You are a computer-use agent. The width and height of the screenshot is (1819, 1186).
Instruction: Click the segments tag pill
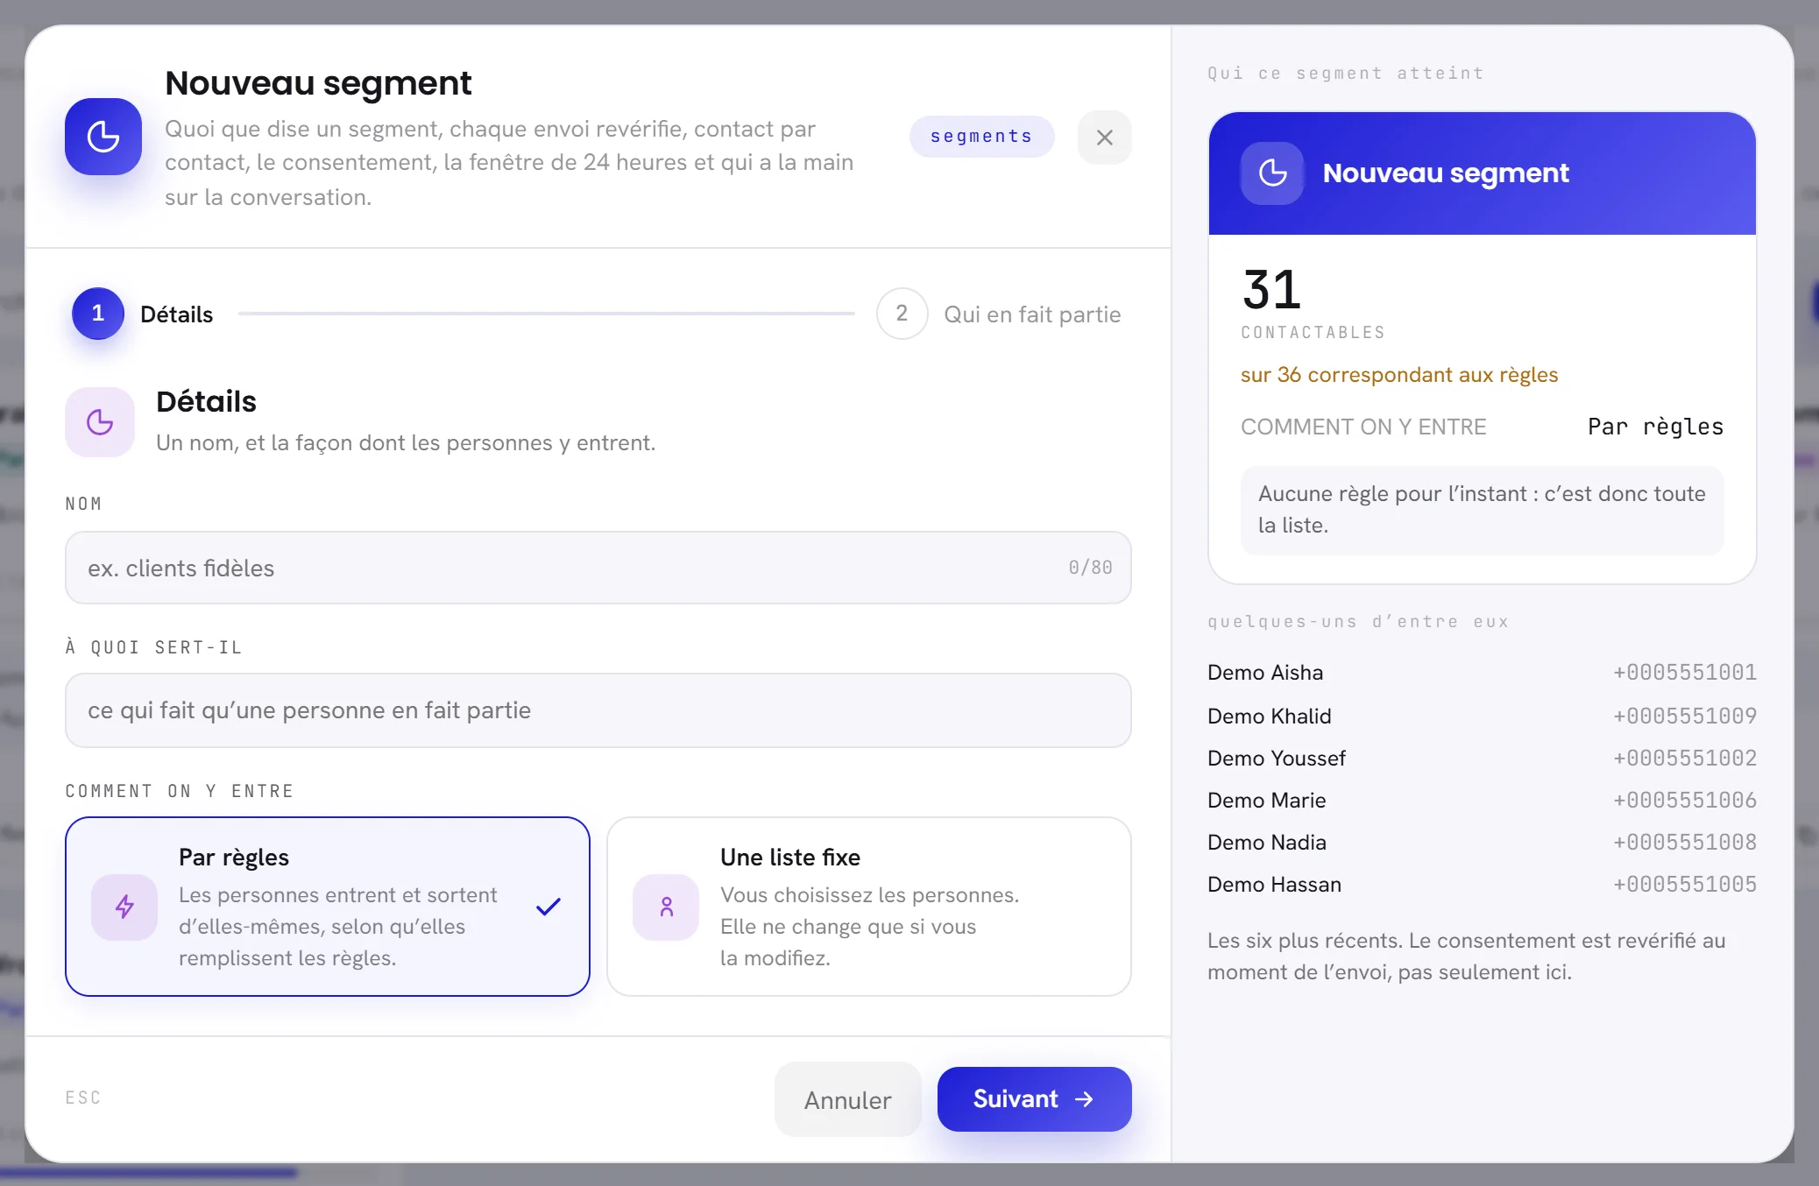coord(981,137)
